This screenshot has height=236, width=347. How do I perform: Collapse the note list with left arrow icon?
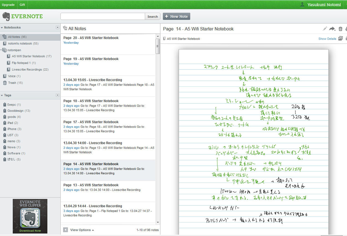click(x=66, y=230)
